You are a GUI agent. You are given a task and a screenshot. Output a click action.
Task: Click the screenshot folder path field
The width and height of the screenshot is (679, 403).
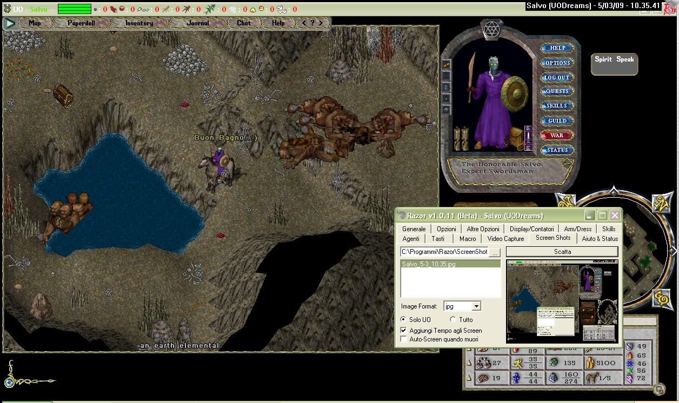coord(444,252)
